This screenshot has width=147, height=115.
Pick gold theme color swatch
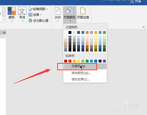tap(96, 33)
